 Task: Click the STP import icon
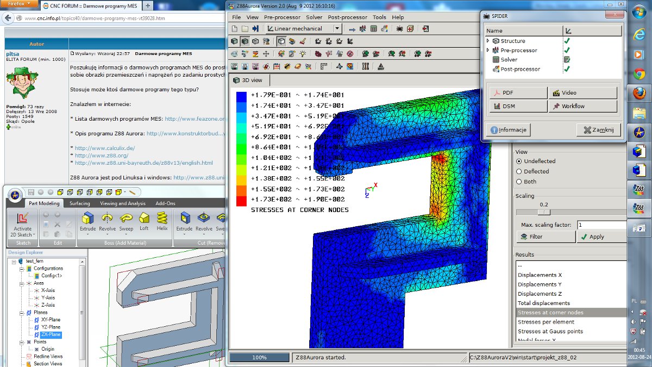(x=235, y=66)
